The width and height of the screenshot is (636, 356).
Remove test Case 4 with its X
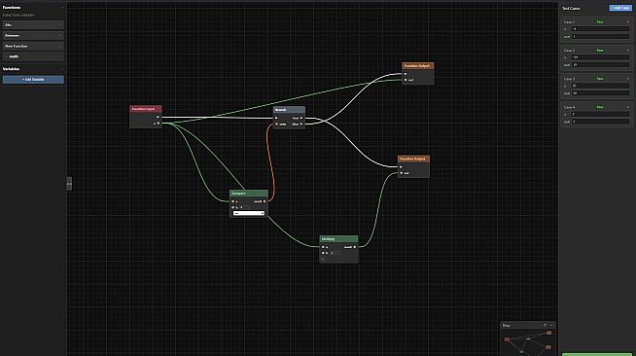click(627, 107)
